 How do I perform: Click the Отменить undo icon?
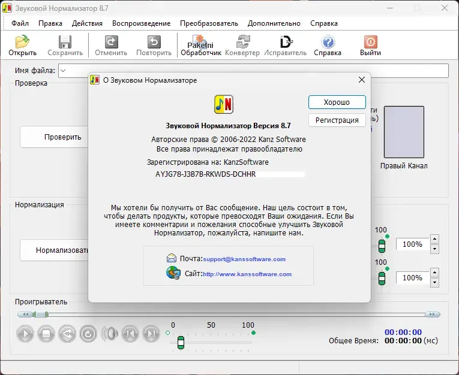click(x=111, y=42)
